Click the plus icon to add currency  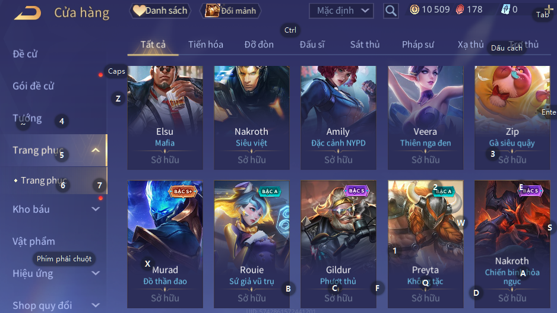click(549, 10)
